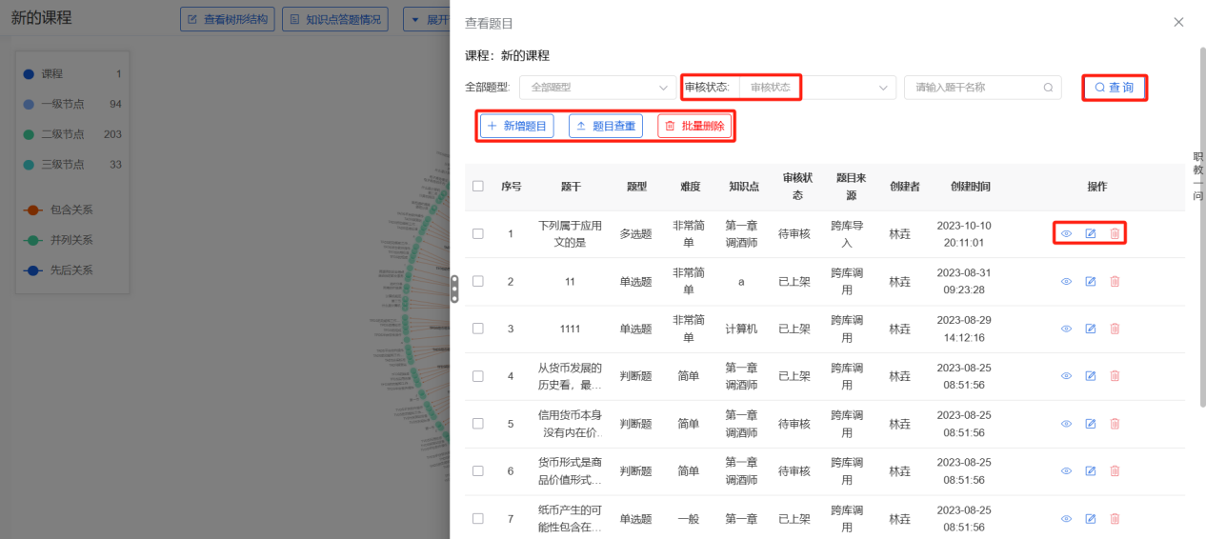Click the drawer resize handle dots
1206x539 pixels.
coord(454,289)
